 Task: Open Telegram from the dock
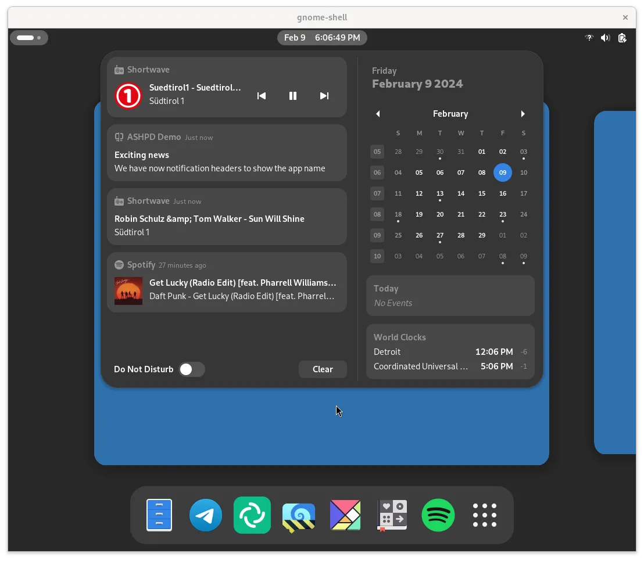(206, 515)
